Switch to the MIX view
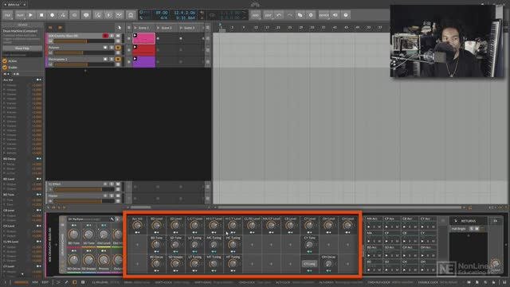This screenshot has width=510, height=287. pos(35,282)
